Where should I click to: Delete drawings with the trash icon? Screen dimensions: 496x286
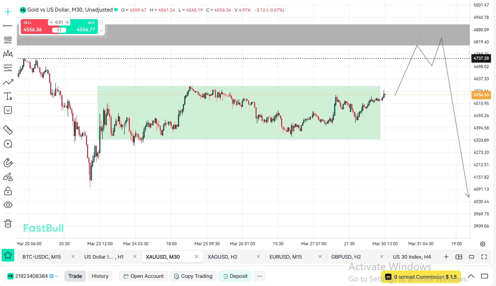(8, 223)
